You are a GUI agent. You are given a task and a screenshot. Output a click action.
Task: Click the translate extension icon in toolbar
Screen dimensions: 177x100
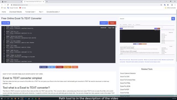(x=165, y=5)
